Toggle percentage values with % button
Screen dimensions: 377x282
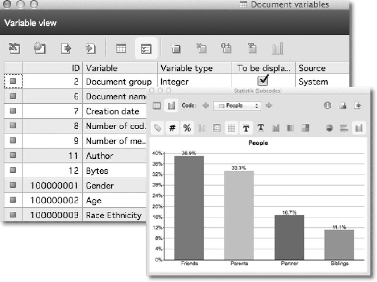pos(187,128)
